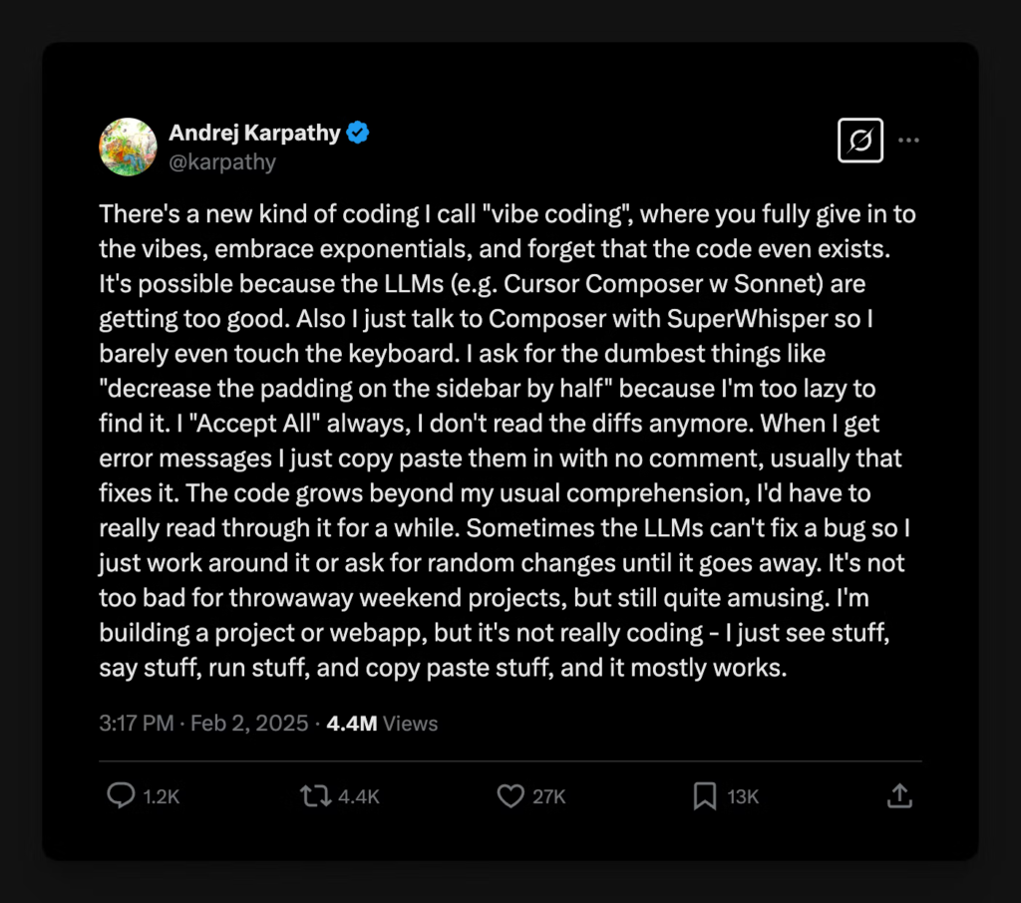Click the "Views" label

tap(411, 724)
